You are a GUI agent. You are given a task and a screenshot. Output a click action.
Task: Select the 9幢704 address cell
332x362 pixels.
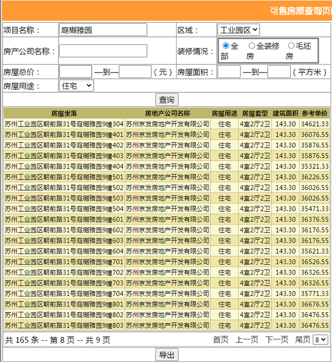point(64,294)
